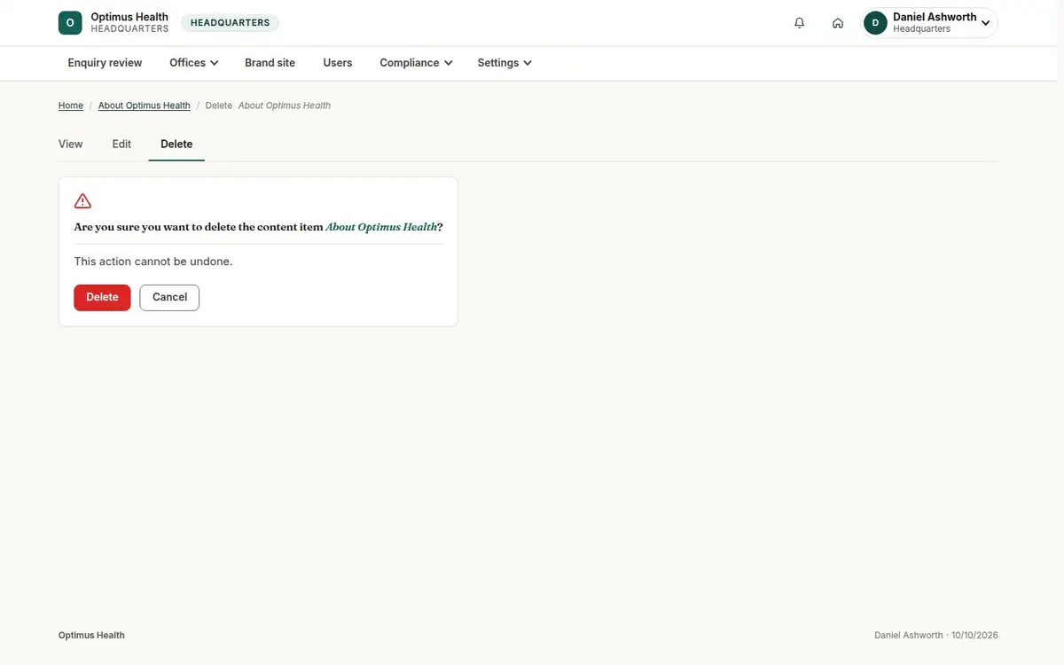Click the HEADQUARTERS badge in header
Image resolution: width=1064 pixels, height=665 pixels.
[231, 23]
